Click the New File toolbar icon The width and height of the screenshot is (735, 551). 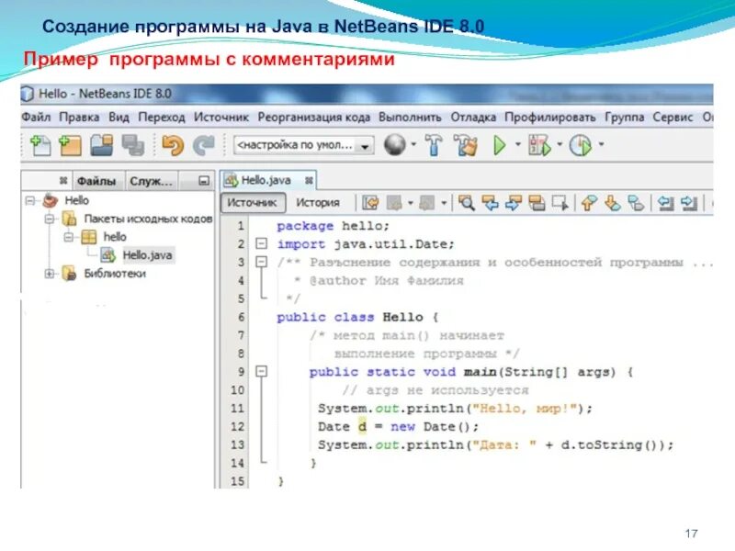coord(40,145)
